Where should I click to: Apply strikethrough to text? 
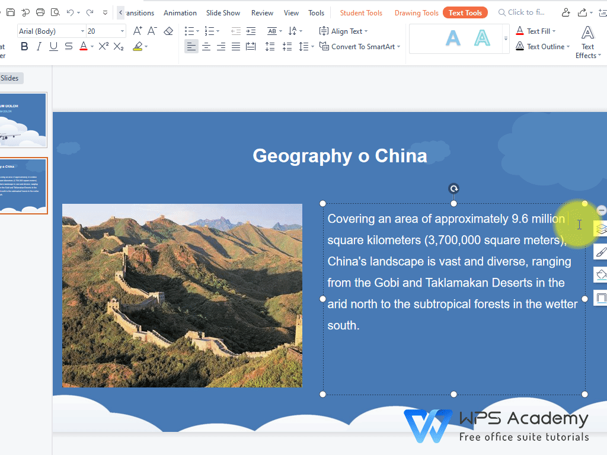[x=69, y=47]
